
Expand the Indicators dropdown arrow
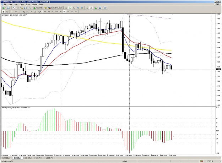(97, 8)
